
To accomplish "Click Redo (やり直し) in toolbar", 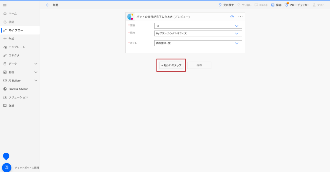I will click(x=244, y=5).
